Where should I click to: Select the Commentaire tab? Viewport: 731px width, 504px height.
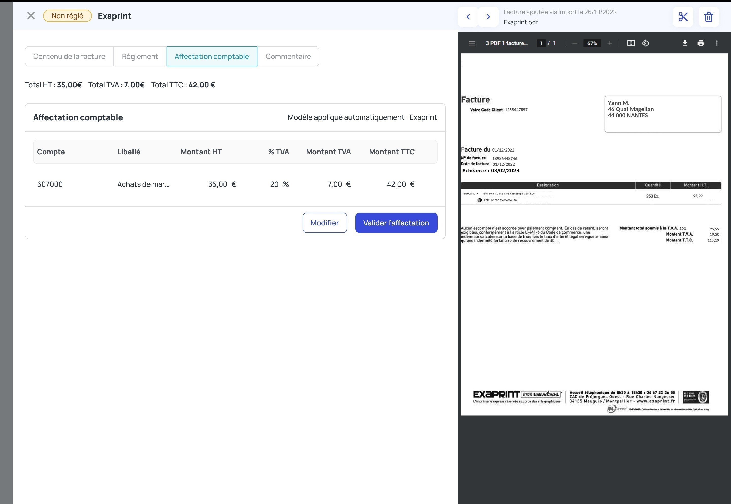click(288, 57)
